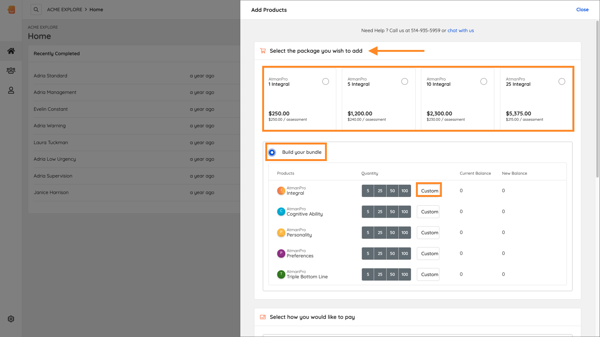600x337 pixels.
Task: Choose quantity 50 for Personality
Action: (x=392, y=232)
